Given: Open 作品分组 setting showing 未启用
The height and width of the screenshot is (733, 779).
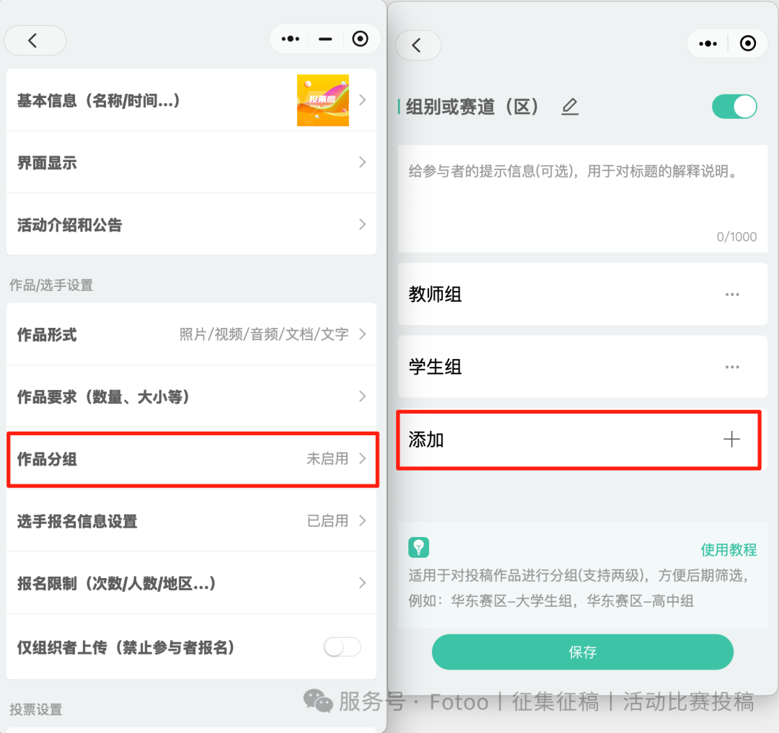Looking at the screenshot, I should coord(193,459).
